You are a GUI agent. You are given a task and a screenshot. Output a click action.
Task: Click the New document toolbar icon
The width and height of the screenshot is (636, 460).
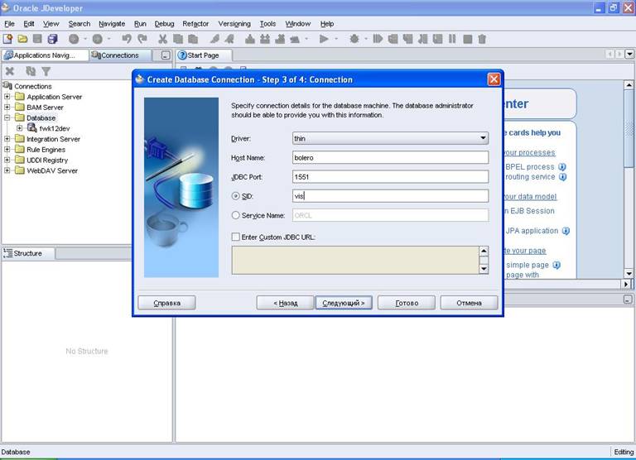7,39
